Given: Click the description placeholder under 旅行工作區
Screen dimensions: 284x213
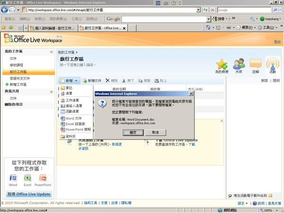Looking at the screenshot, I should (78, 65).
